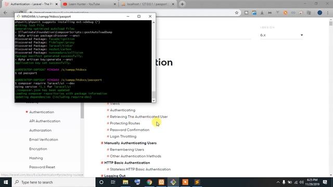
Task: Click the taskbar search box
Action: coord(54,182)
